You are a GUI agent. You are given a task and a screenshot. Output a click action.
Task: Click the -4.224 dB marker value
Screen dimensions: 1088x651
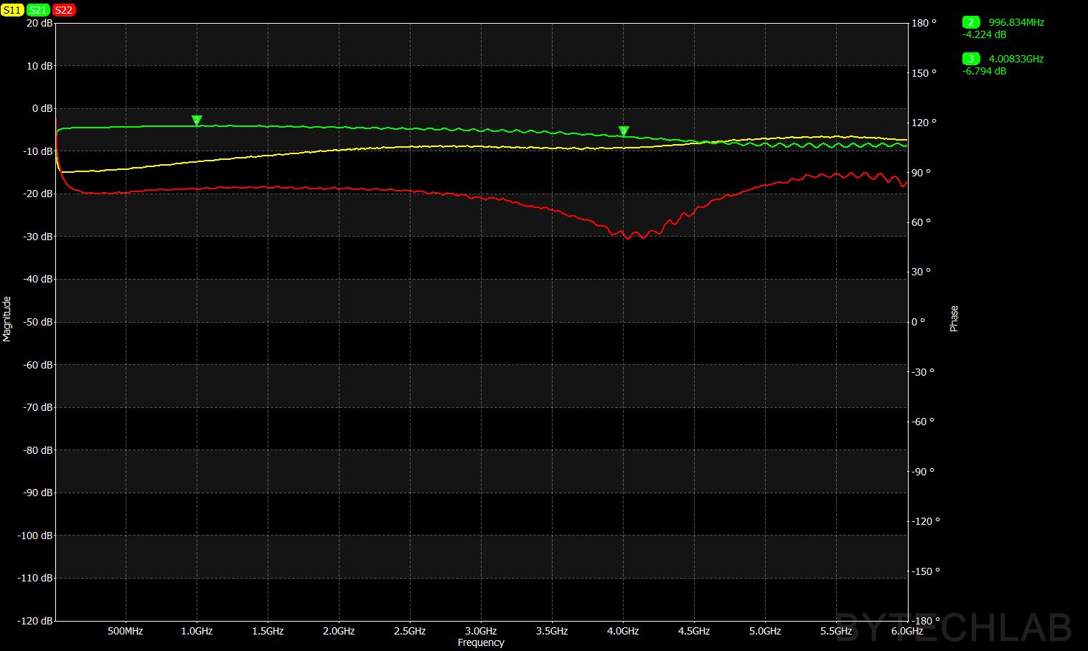click(x=984, y=34)
